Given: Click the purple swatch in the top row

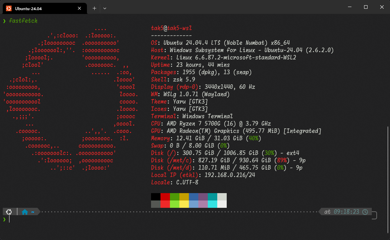Looking at the screenshot, I should click(x=203, y=197).
